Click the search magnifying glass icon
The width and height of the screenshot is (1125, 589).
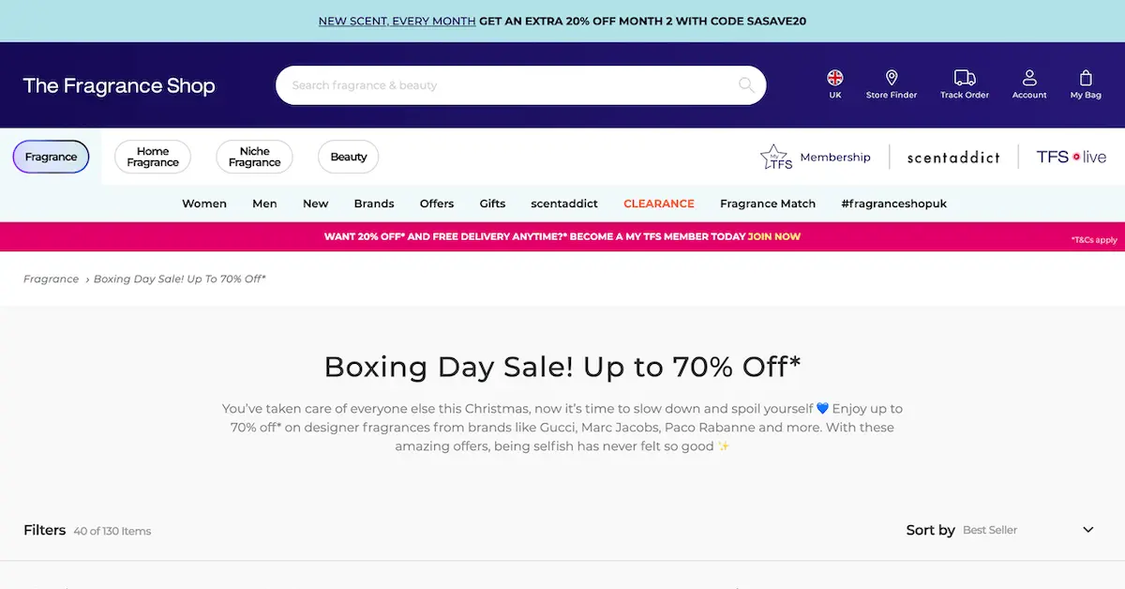(x=745, y=85)
